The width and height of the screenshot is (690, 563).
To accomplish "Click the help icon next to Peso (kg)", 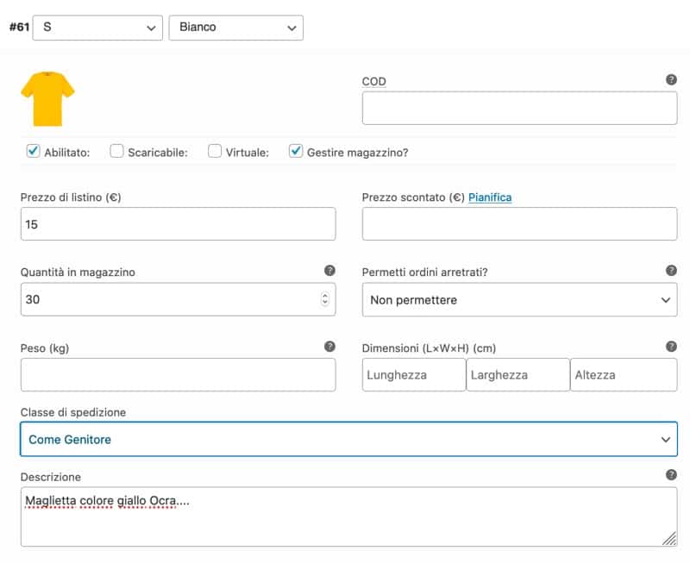I will (x=329, y=347).
